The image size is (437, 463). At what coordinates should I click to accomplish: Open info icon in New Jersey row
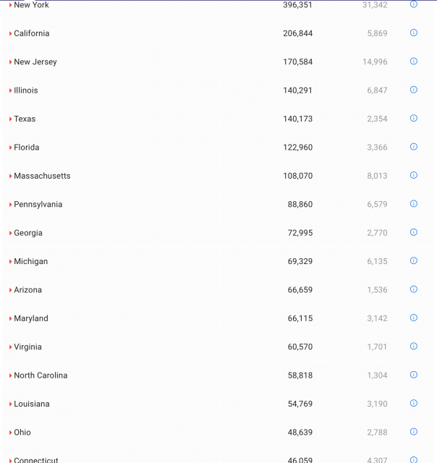[414, 61]
